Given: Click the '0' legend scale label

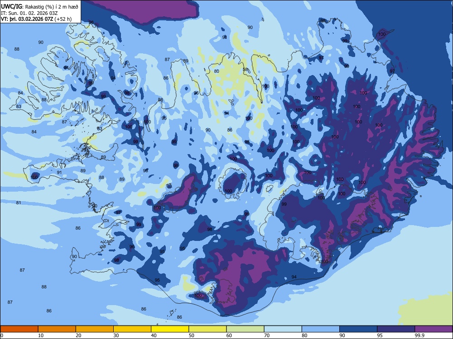Looking at the screenshot, I should [2, 335].
